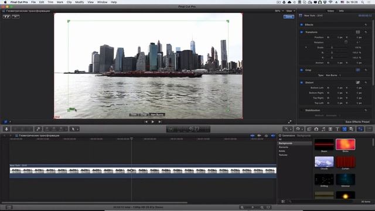Show Distort onscreen controls in inspector
375x211 pixels.
click(x=358, y=83)
